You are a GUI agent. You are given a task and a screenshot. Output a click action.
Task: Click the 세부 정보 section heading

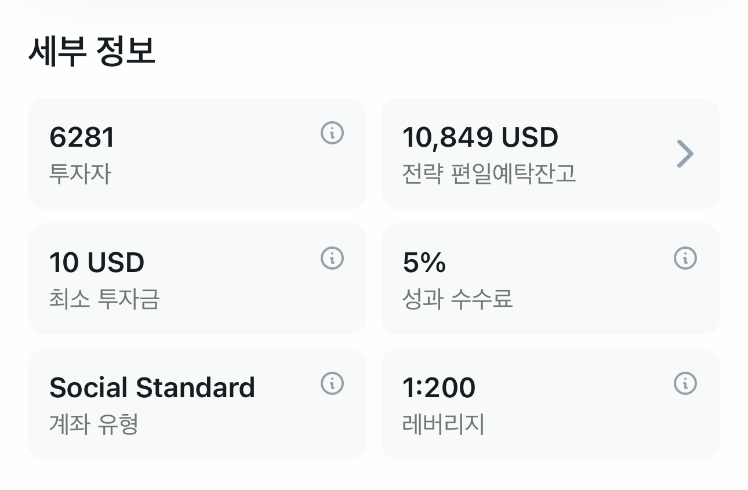coord(92,51)
